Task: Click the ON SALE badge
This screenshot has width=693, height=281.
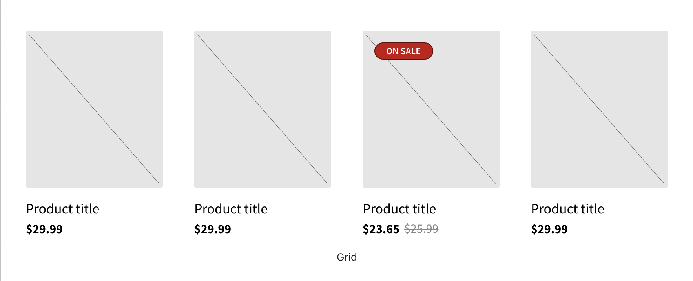Action: tap(403, 51)
